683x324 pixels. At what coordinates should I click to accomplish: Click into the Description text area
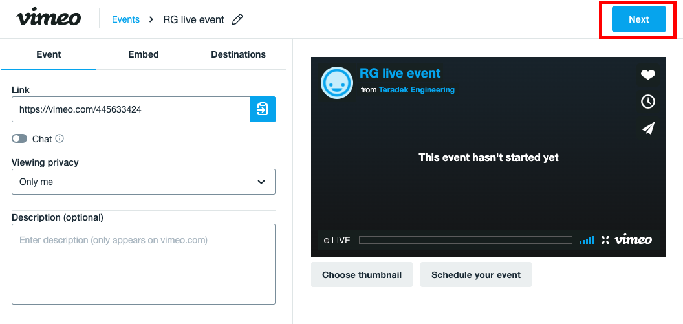tap(144, 264)
